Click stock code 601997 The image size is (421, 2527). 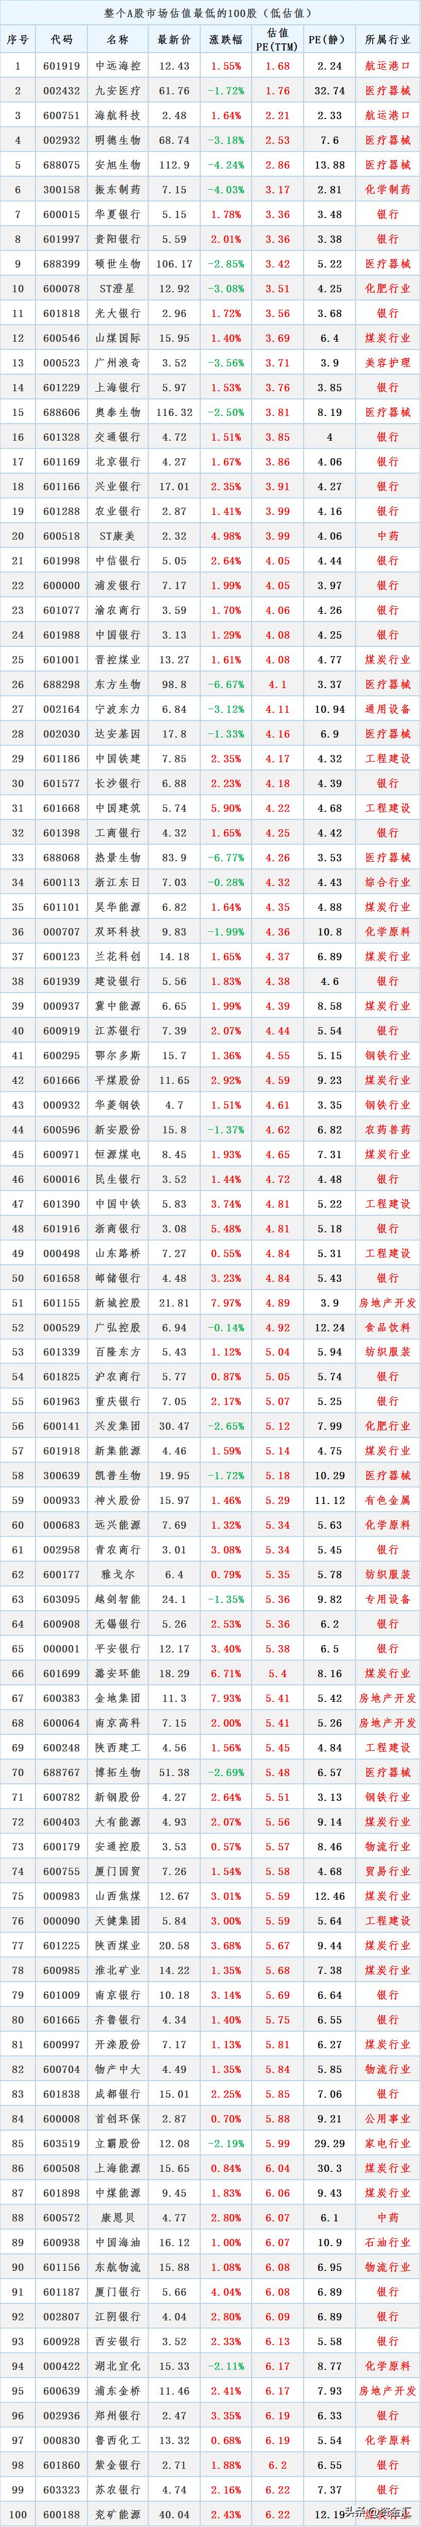[x=62, y=239]
